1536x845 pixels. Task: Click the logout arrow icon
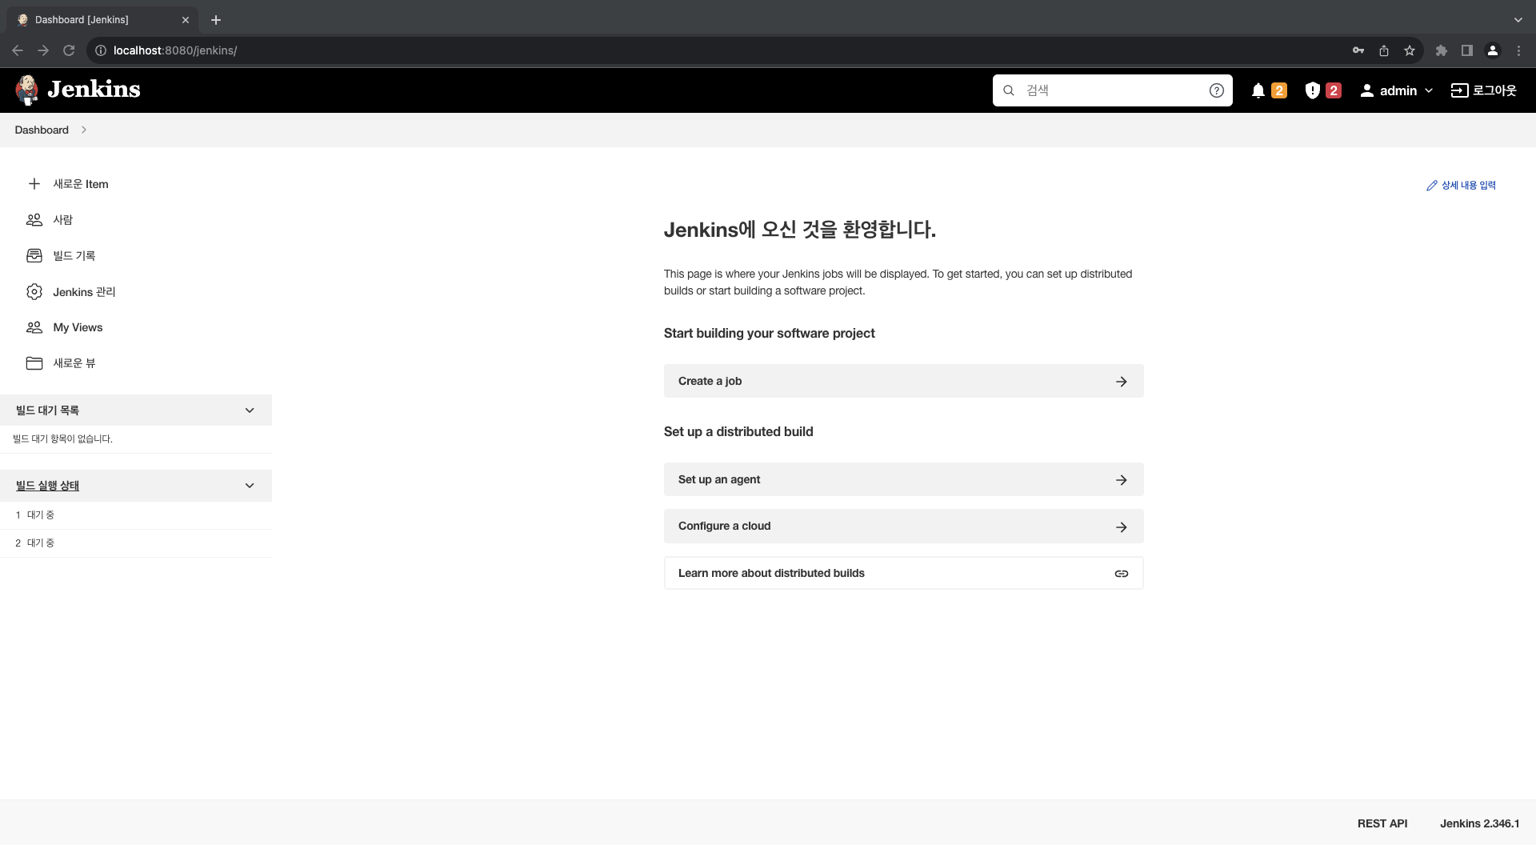(1460, 90)
